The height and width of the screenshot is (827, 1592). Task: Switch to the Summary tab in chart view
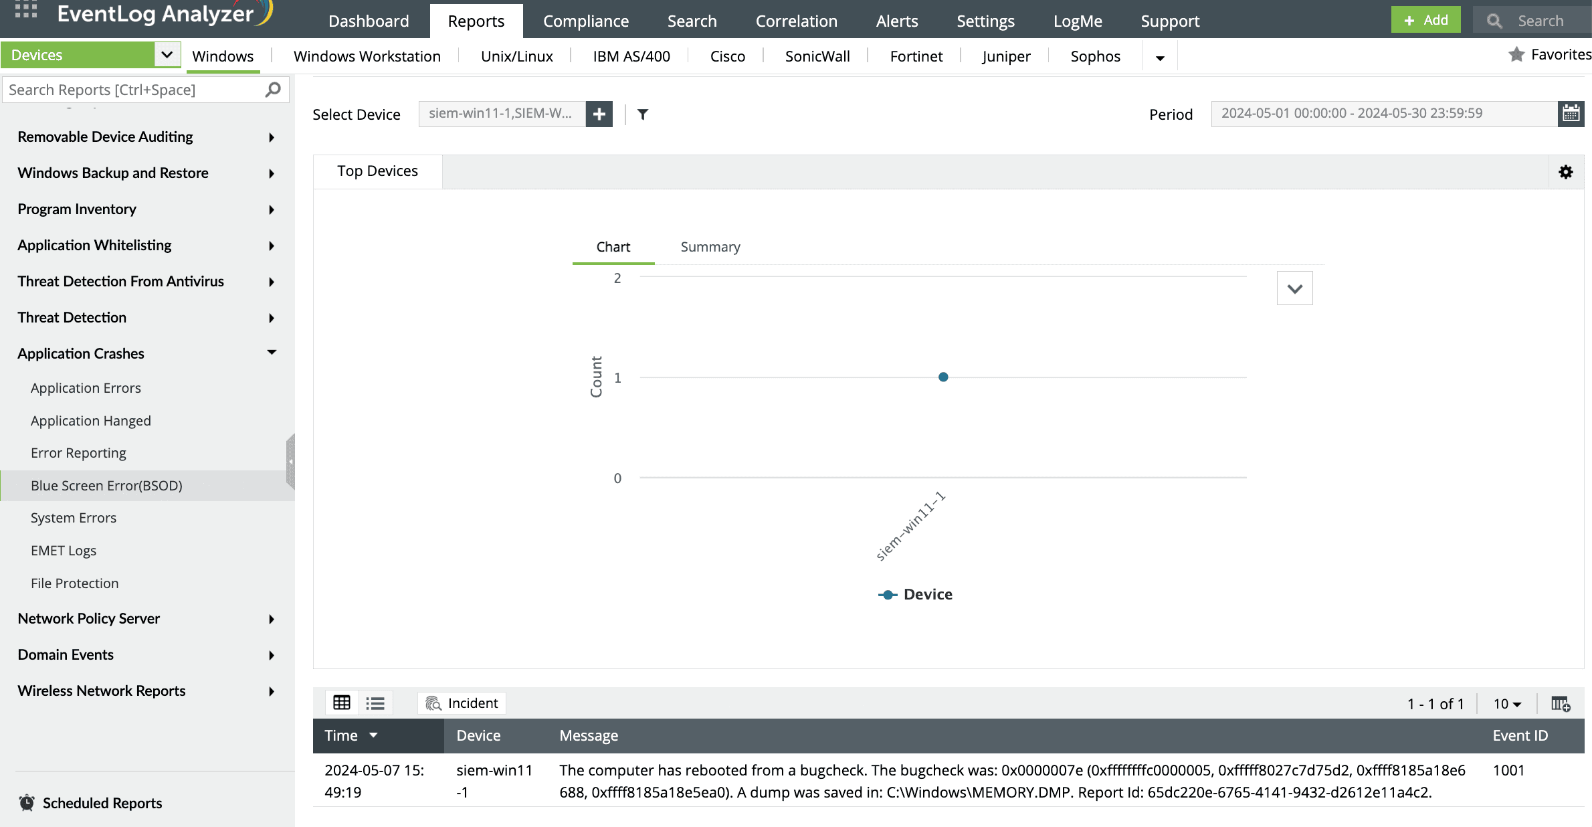tap(710, 246)
